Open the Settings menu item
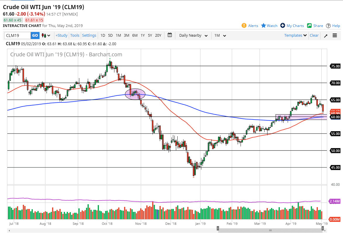Viewport: 343px width, 233px height. [89, 35]
